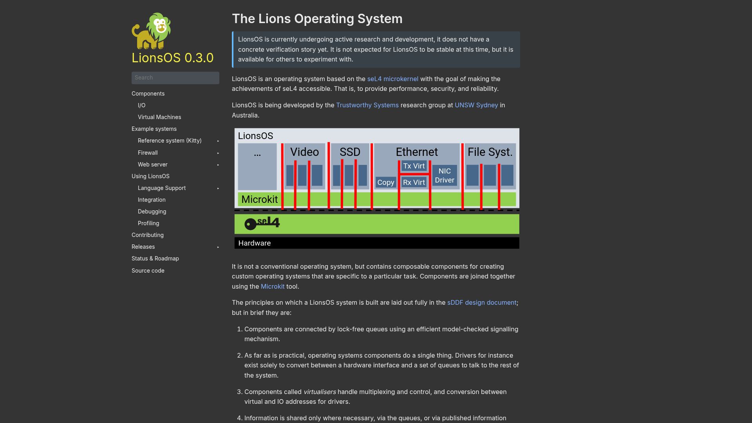
Task: Open the Contributing page
Action: (148, 235)
